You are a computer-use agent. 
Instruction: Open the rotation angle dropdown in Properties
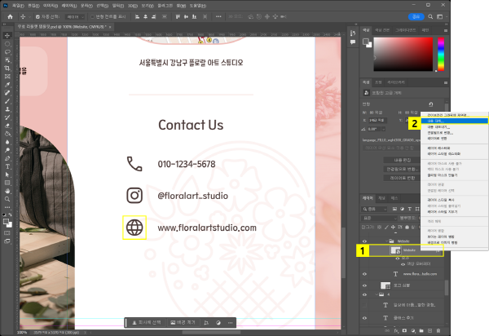[x=384, y=129]
